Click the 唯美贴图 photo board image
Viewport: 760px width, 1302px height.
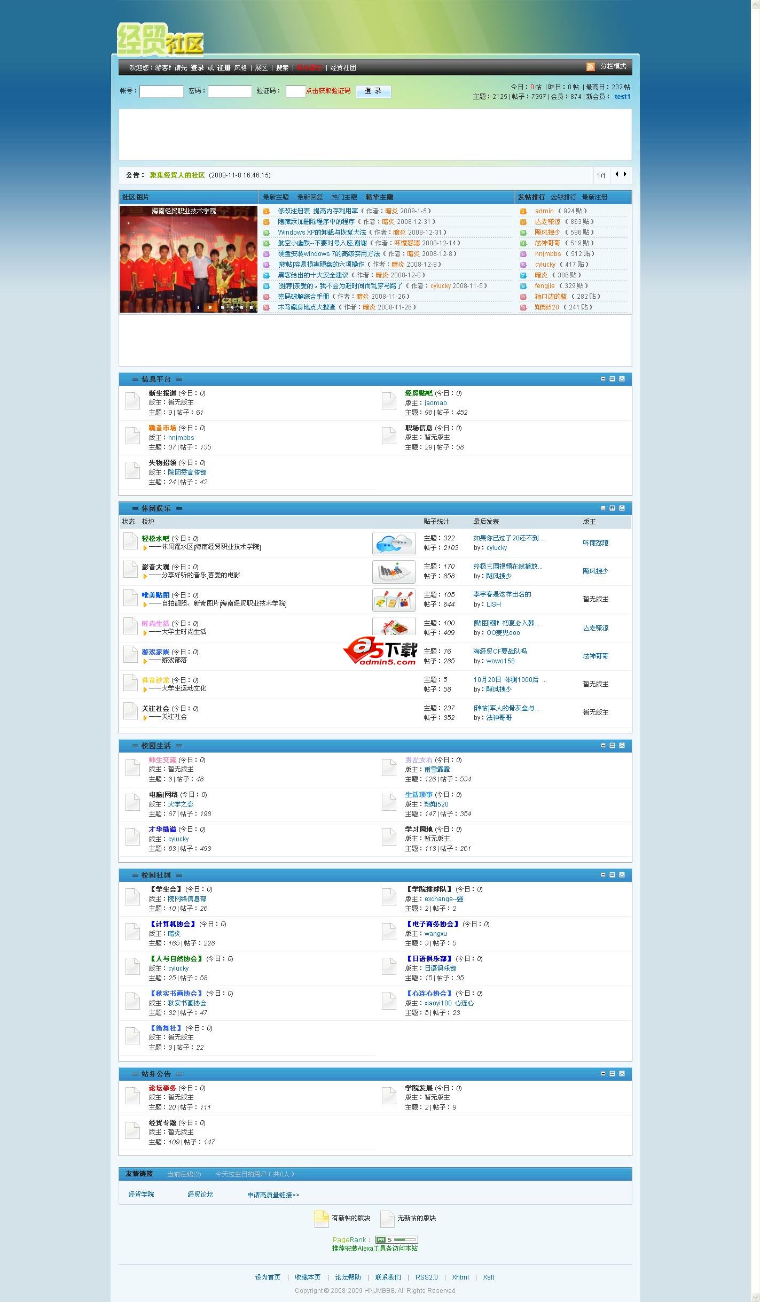tap(394, 600)
